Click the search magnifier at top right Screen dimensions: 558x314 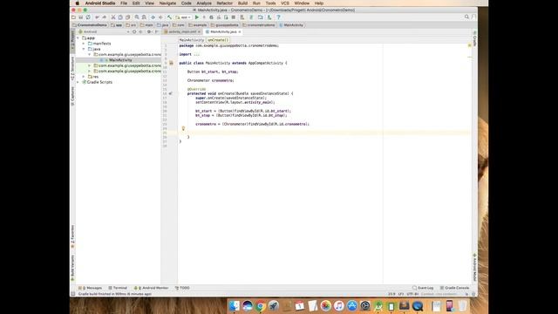tap(466, 17)
